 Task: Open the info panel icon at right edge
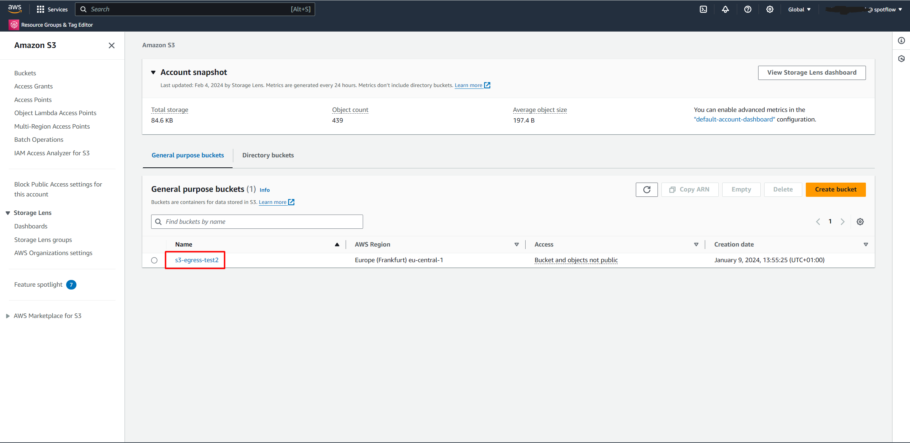point(901,40)
